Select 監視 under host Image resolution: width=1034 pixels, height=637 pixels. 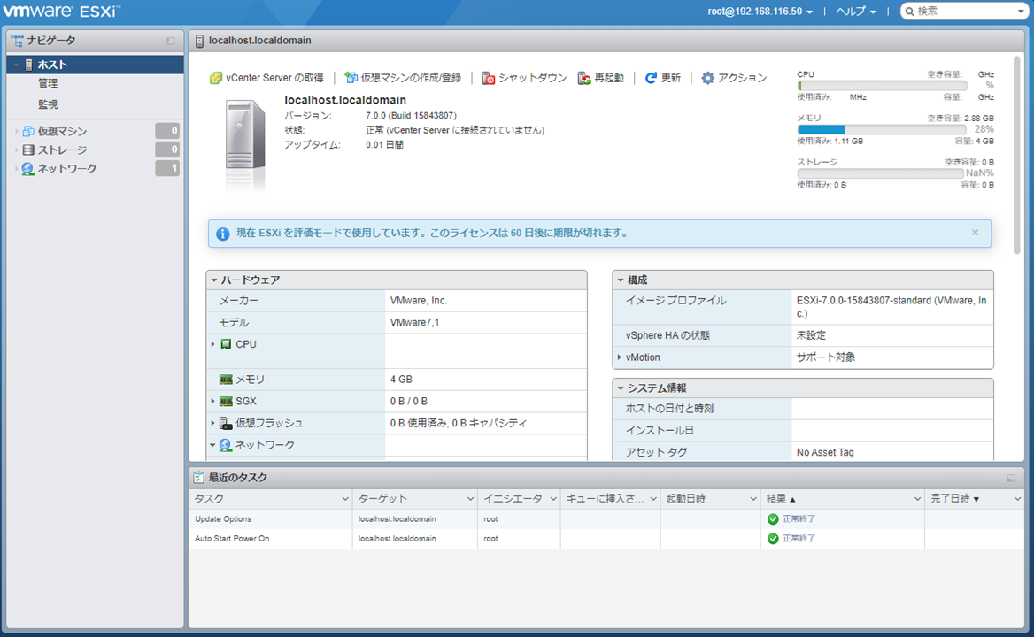click(x=48, y=104)
